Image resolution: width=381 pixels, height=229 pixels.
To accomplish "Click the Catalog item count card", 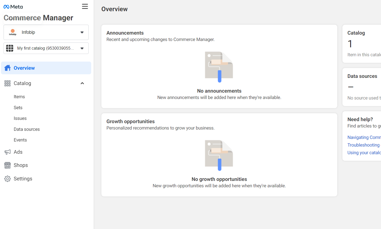I will tap(362, 44).
